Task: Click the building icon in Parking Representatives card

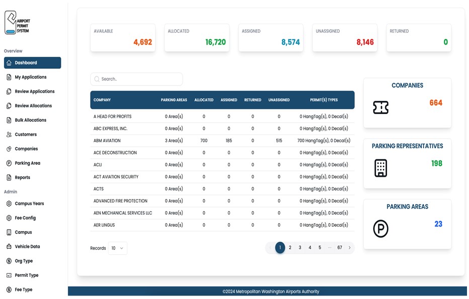Action: (380, 168)
